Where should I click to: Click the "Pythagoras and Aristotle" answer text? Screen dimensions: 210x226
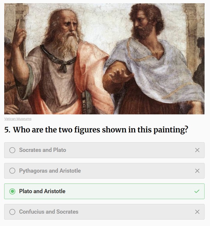[x=50, y=171]
